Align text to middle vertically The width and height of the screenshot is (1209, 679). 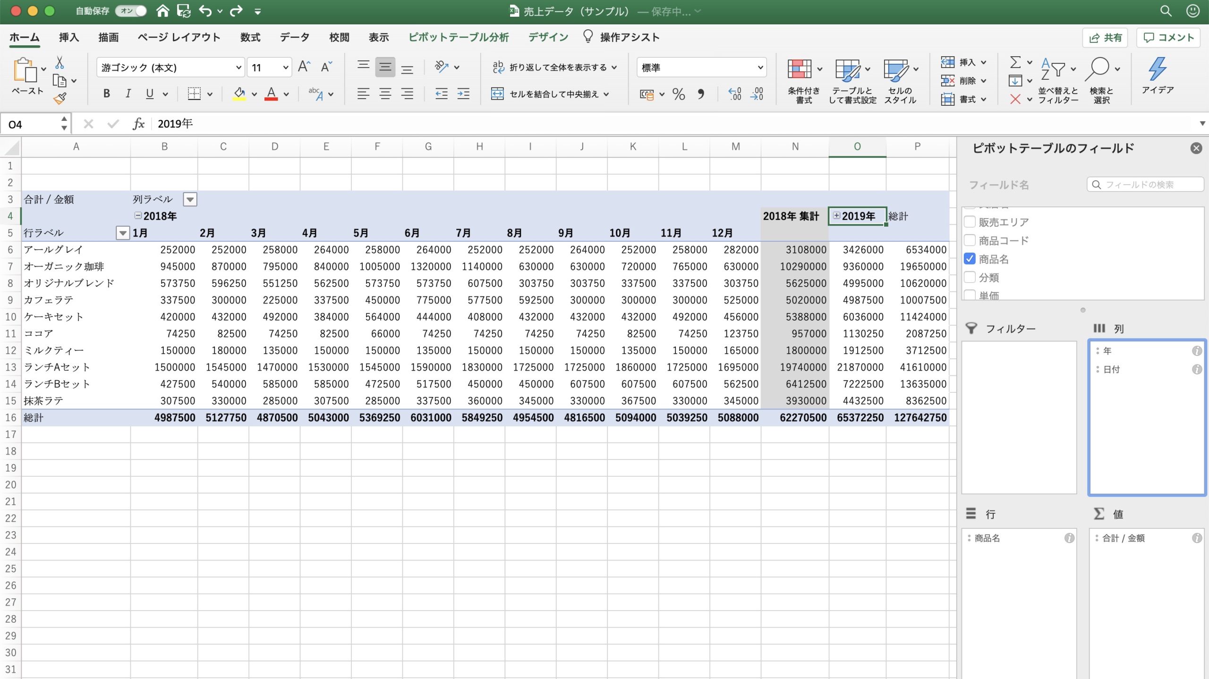coord(385,67)
